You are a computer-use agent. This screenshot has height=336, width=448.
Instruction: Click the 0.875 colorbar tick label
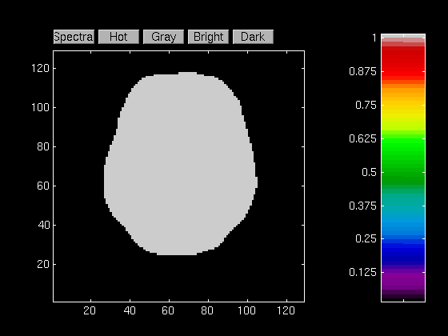click(x=363, y=71)
